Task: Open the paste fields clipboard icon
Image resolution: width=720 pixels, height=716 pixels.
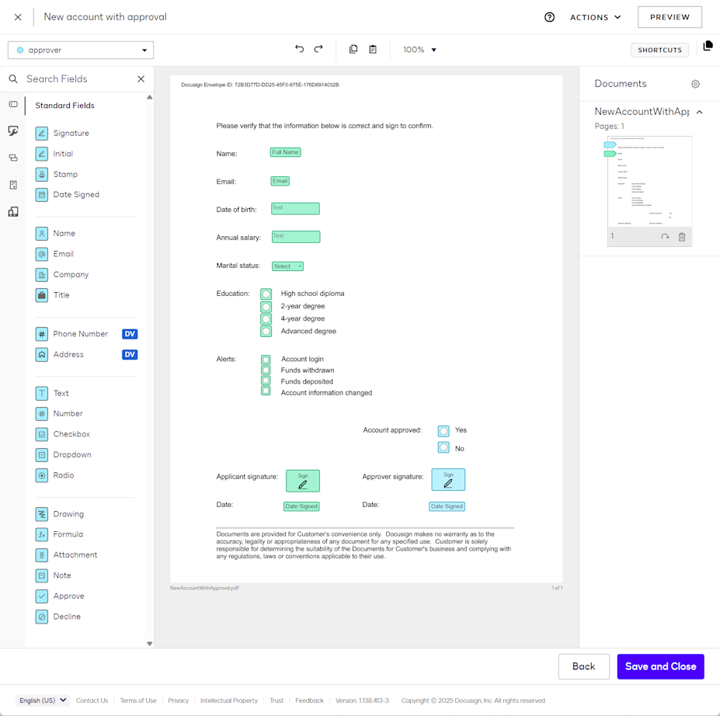Action: tap(373, 48)
